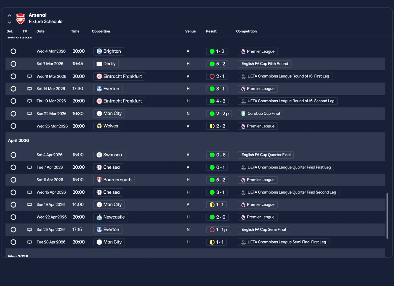Open Eintracht Frankfurt from the Wed 11 Mar row

click(119, 76)
